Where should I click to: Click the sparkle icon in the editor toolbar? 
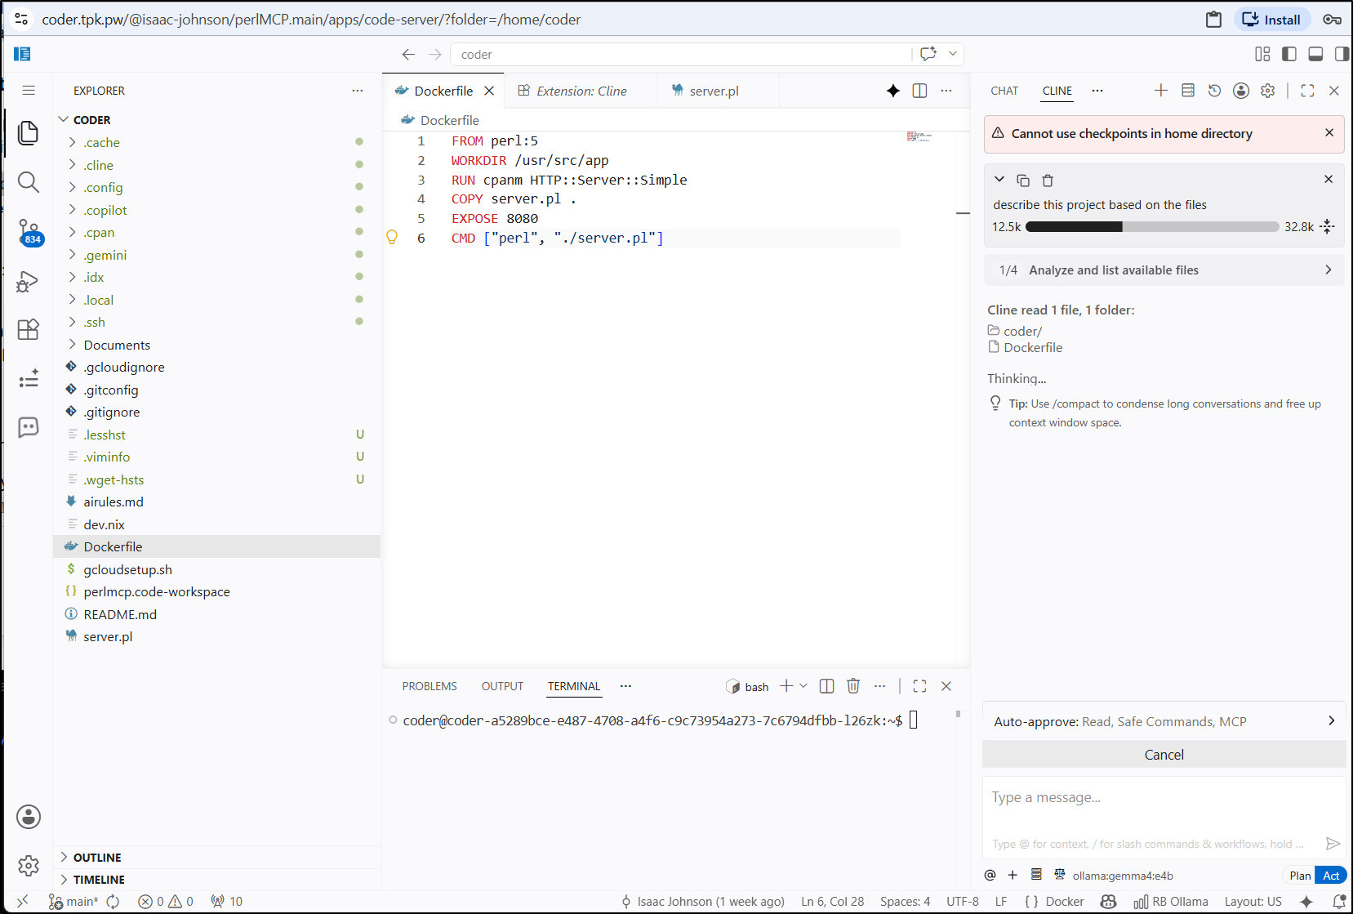[893, 91]
